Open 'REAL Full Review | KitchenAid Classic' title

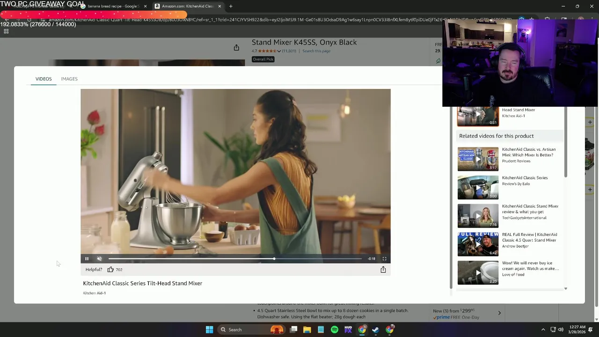point(529,237)
